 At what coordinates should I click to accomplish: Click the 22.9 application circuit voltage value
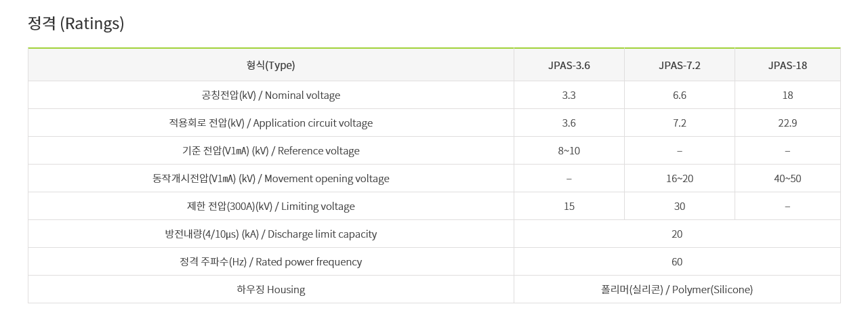pos(787,123)
